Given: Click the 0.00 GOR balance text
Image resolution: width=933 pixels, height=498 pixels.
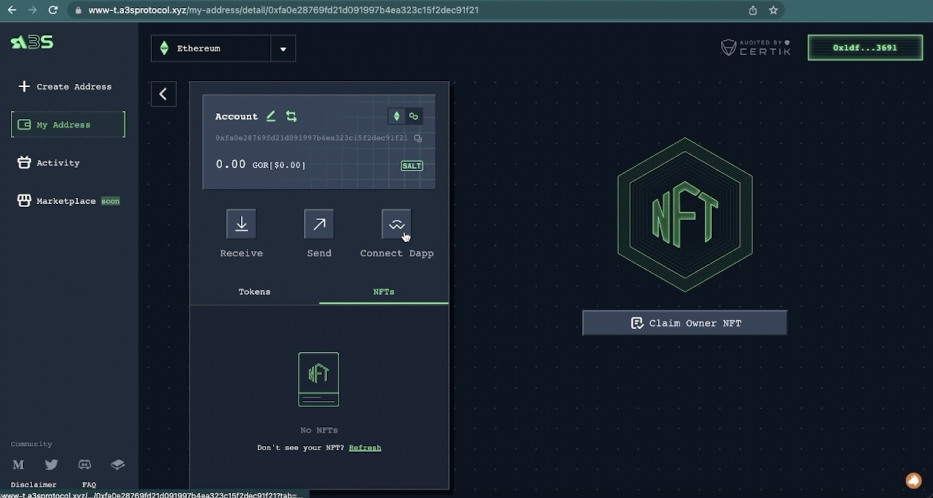Looking at the screenshot, I should [261, 164].
